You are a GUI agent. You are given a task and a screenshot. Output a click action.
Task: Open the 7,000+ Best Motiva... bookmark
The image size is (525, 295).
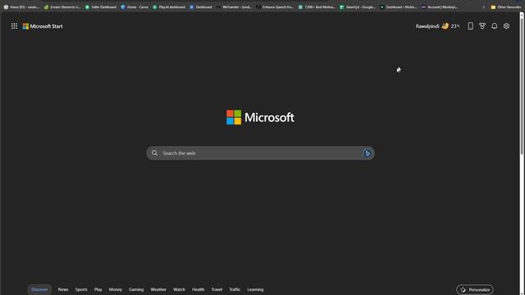[x=317, y=7]
